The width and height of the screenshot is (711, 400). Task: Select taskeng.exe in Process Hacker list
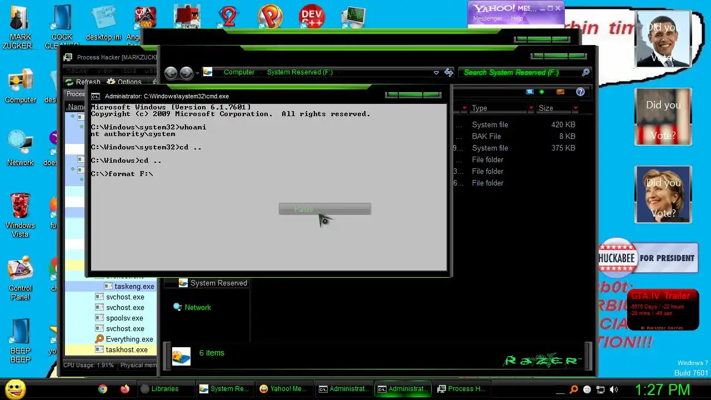pyautogui.click(x=129, y=286)
